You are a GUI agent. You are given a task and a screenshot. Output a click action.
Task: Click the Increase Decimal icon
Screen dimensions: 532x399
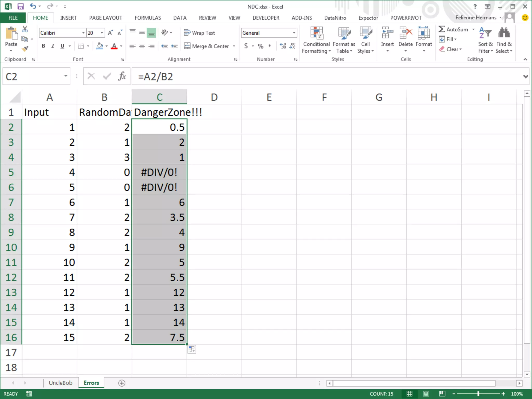tap(283, 46)
